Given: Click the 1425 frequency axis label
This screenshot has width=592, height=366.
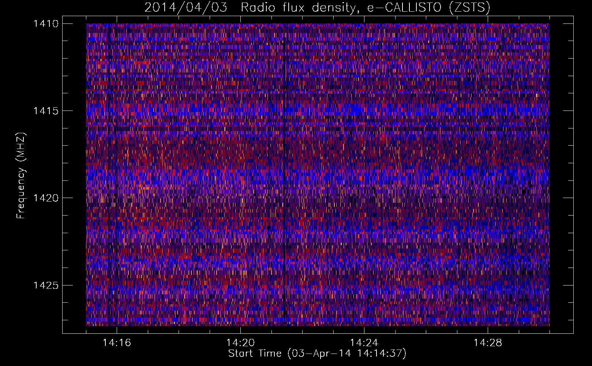Looking at the screenshot, I should [x=46, y=285].
